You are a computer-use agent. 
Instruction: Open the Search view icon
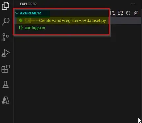(6, 22)
